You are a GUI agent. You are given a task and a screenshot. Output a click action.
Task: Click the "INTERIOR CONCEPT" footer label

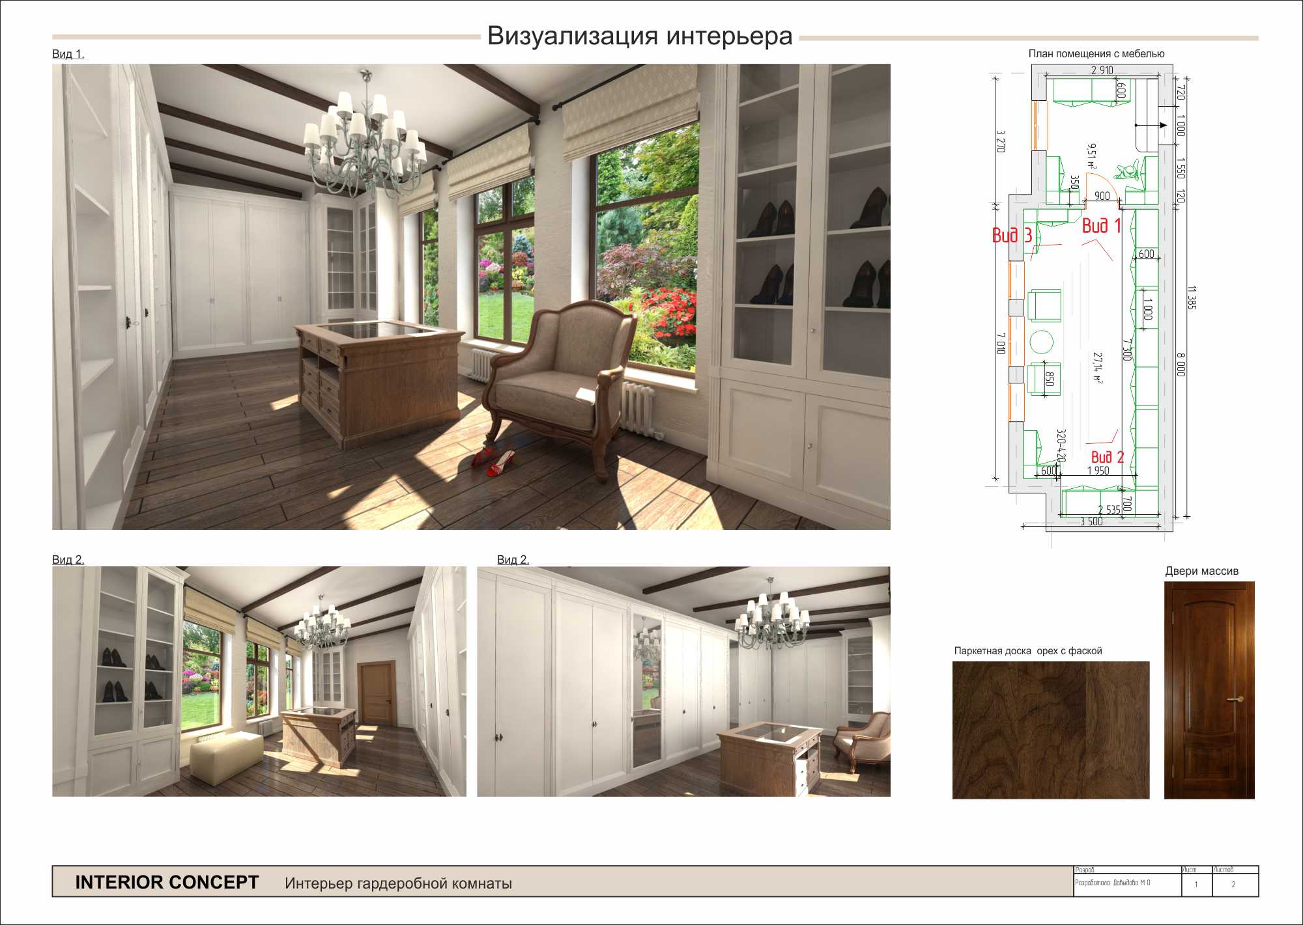[x=167, y=883]
